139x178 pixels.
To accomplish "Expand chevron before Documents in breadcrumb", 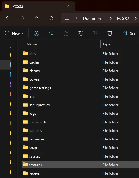I will [76, 18].
